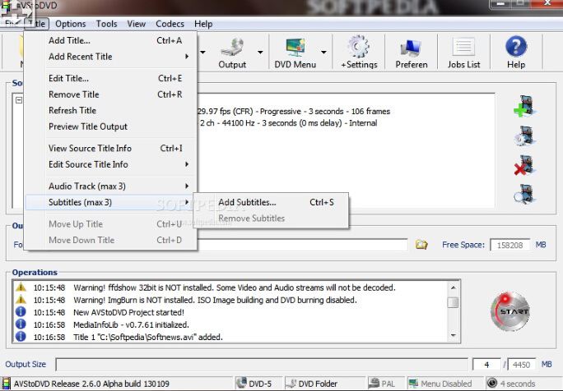Screen dimensions: 563x391
Task: Click the output size field showing 4
Action: tap(486, 365)
